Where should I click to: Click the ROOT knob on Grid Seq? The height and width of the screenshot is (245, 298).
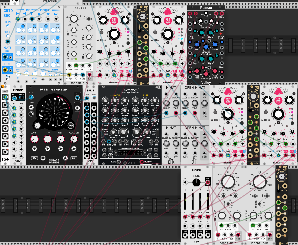point(18,74)
